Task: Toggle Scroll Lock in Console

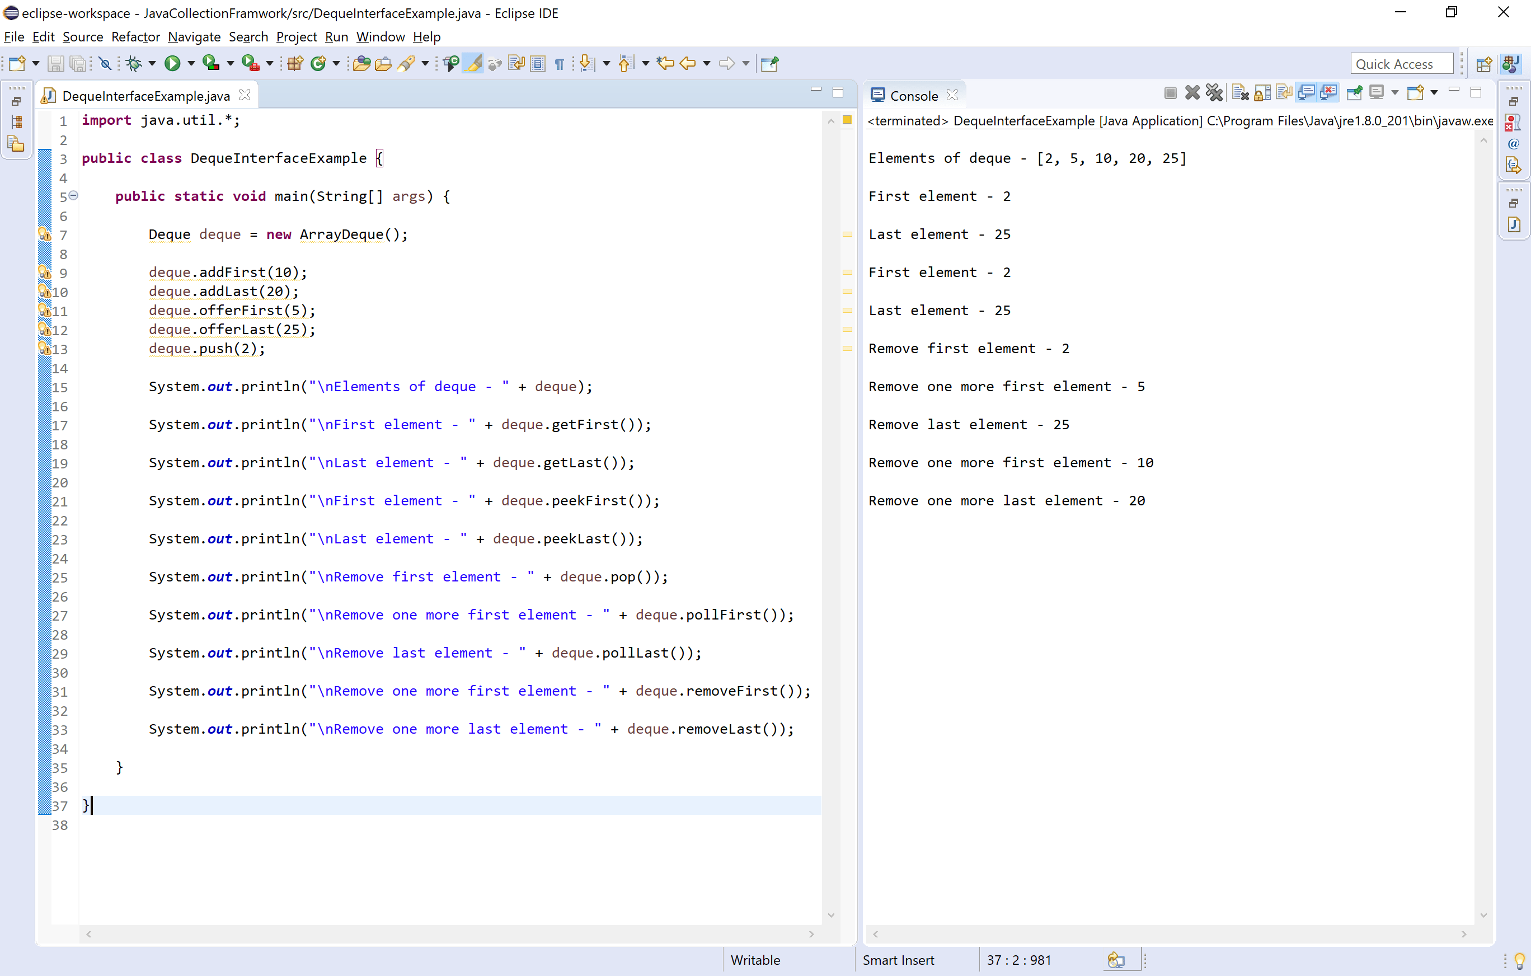Action: (x=1262, y=93)
